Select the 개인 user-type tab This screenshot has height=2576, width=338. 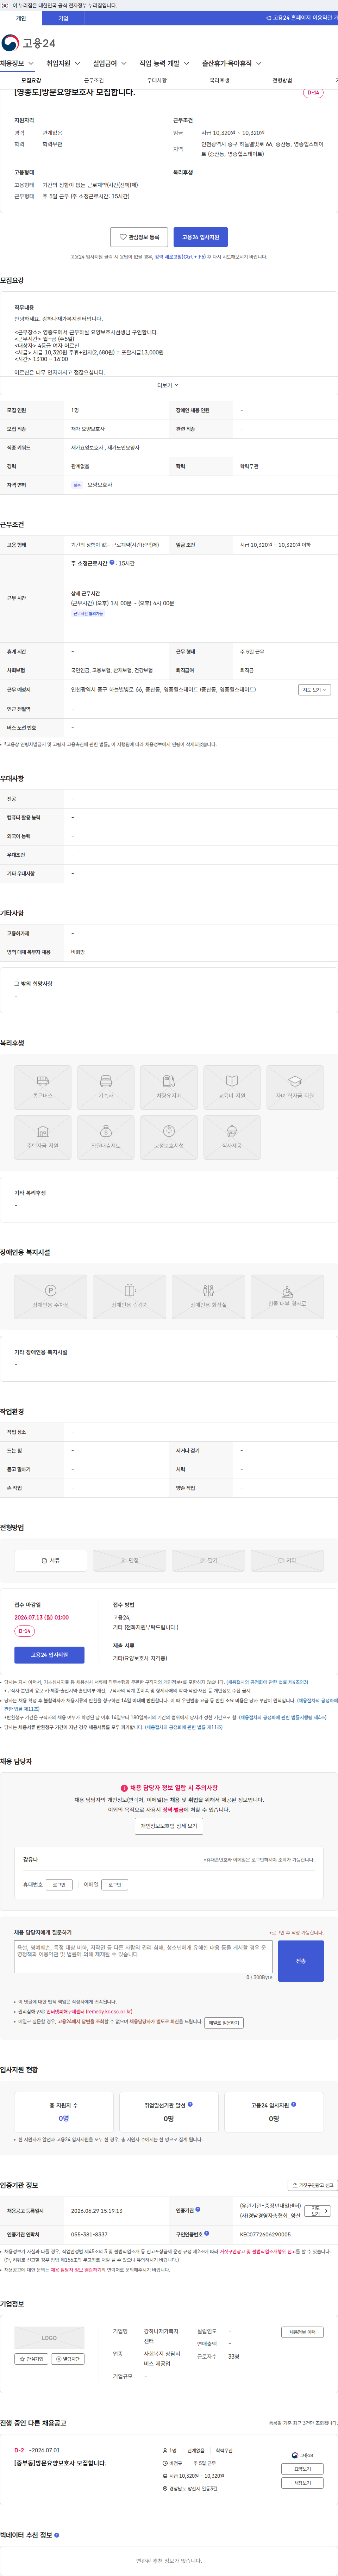pos(21,18)
